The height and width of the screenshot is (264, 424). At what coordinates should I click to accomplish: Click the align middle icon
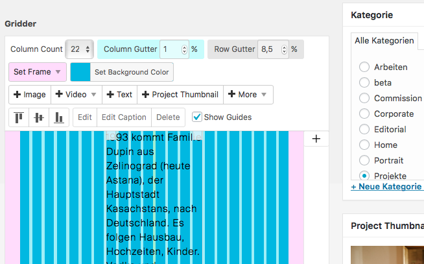39,117
